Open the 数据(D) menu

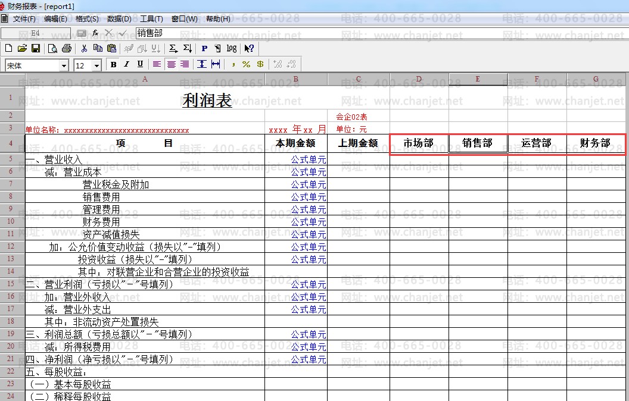119,19
